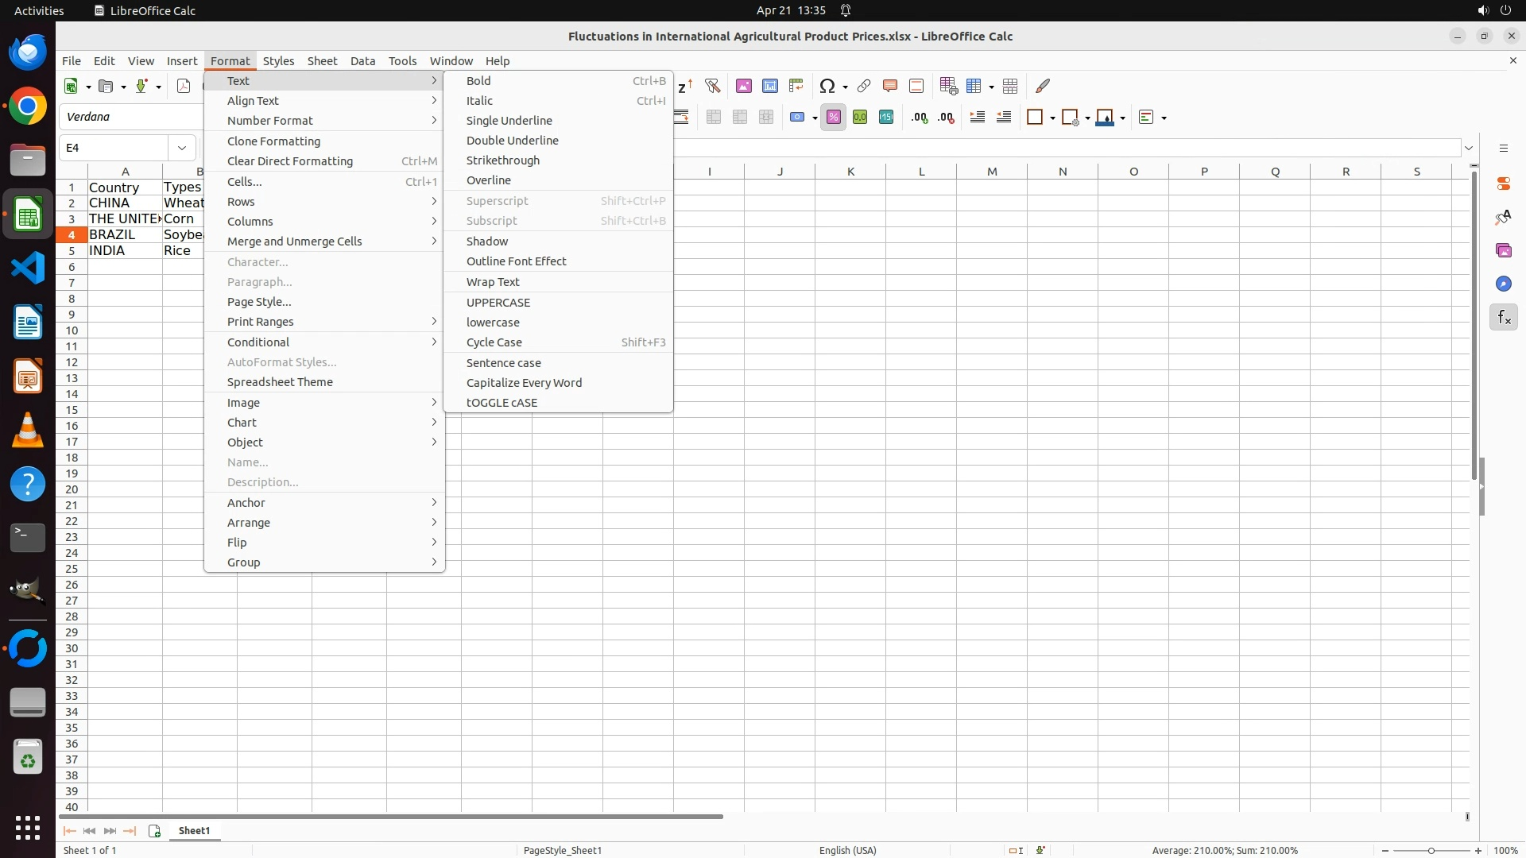Click the Insert Image toolbar icon
This screenshot has height=858, width=1526.
pyautogui.click(x=744, y=86)
